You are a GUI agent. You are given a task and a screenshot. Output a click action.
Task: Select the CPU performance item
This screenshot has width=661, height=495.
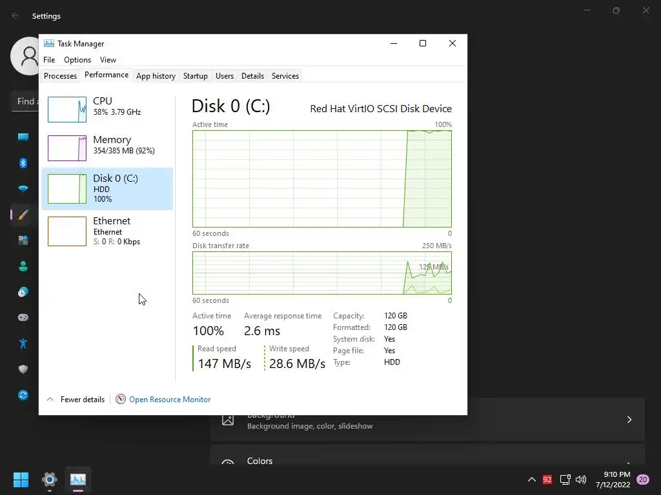click(x=107, y=110)
